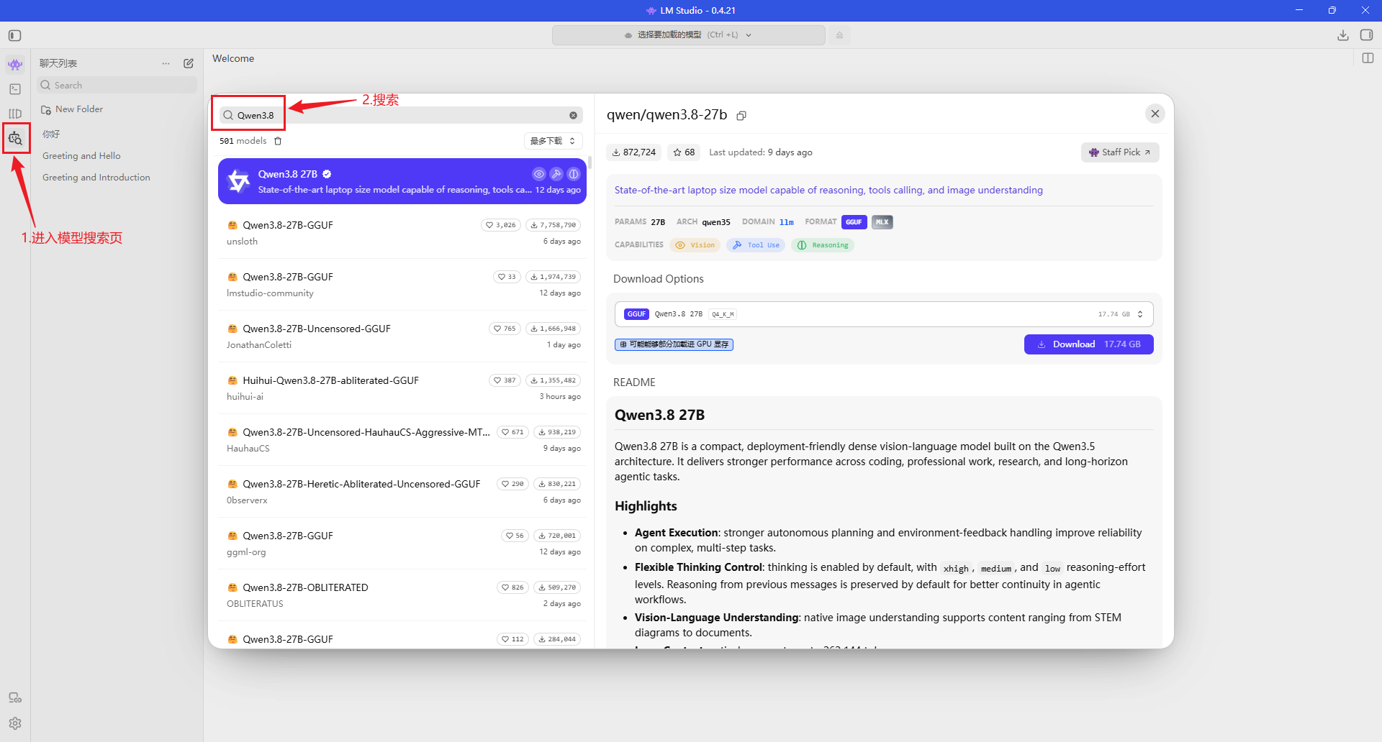This screenshot has height=742, width=1382.
Task: Click the Reasoning capability tag
Action: coord(823,245)
